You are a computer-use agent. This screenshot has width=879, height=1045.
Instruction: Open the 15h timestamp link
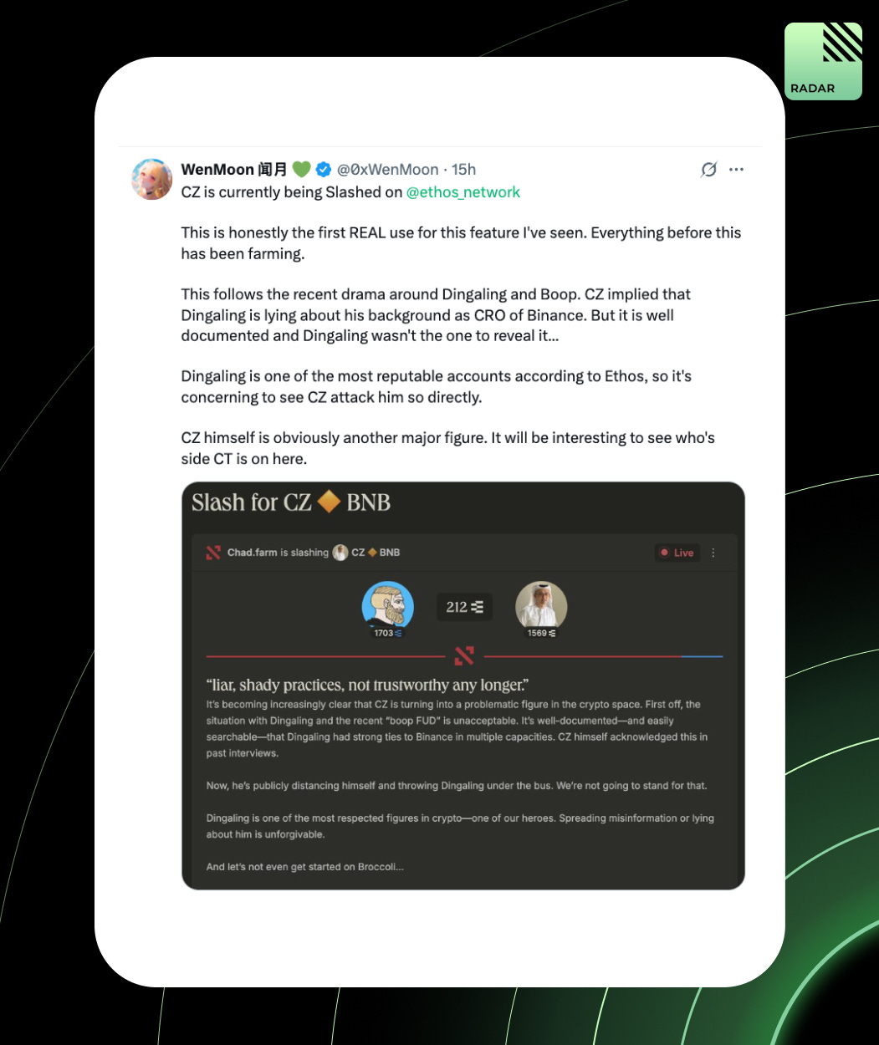[x=463, y=170]
